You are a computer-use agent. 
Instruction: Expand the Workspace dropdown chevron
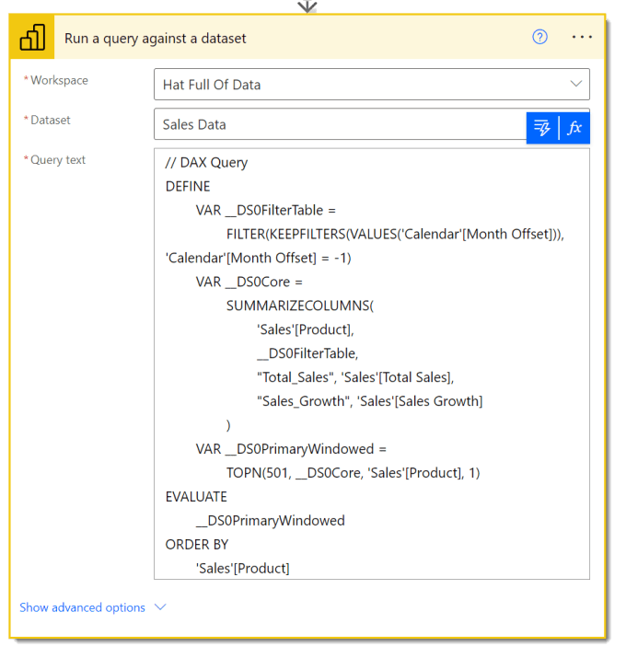(575, 84)
